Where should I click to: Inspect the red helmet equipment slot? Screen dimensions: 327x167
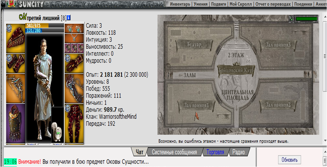point(15,38)
